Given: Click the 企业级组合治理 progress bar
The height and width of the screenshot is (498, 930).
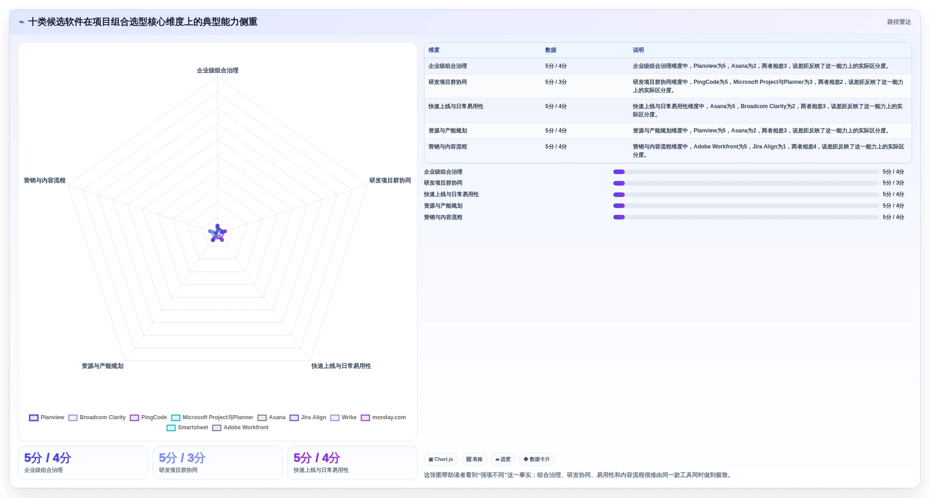Looking at the screenshot, I should 746,172.
